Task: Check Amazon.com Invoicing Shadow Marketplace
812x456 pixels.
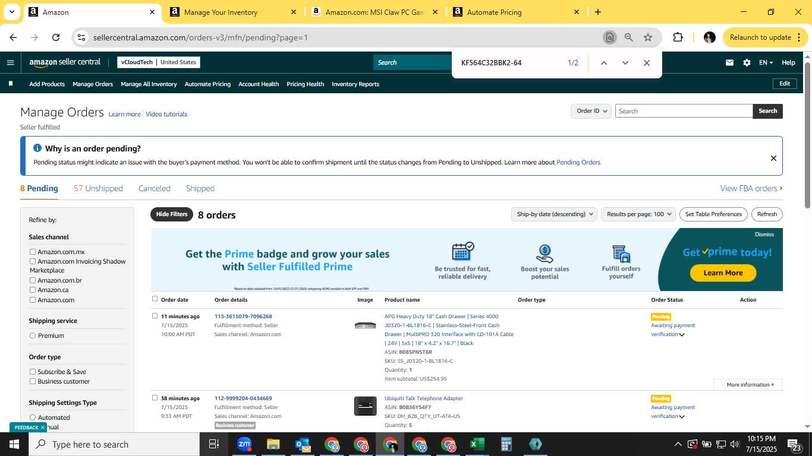Action: (33, 261)
